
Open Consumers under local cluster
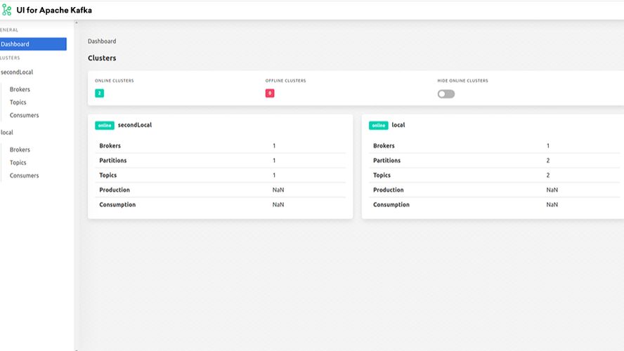point(24,175)
